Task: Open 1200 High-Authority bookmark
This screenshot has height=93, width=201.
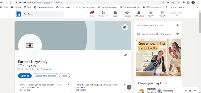Action: click(153, 7)
